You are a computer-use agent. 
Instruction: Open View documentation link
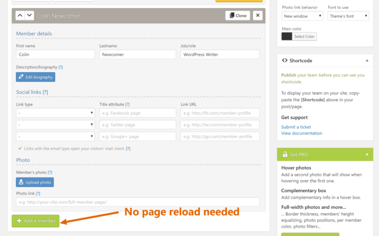[x=302, y=133]
